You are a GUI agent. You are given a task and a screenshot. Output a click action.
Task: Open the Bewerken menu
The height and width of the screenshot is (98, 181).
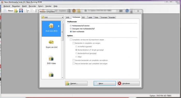tap(16, 6)
